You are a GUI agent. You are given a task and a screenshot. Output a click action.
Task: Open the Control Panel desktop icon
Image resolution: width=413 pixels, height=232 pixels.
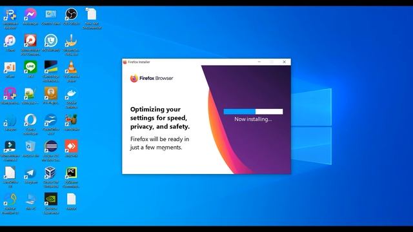(51, 16)
